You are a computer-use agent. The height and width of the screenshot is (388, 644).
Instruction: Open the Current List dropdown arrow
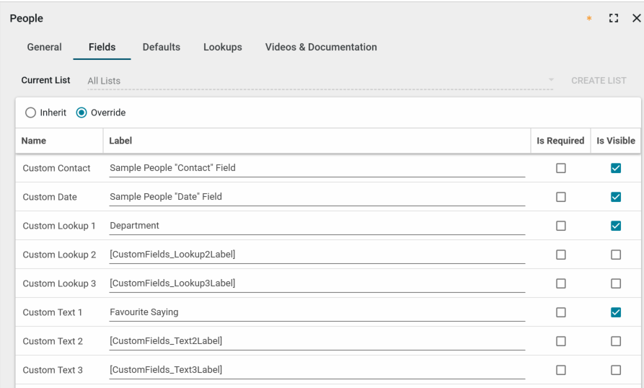tap(552, 80)
